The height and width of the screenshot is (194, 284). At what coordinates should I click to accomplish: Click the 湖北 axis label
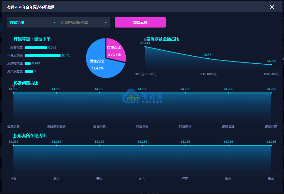pyautogui.click(x=228, y=179)
